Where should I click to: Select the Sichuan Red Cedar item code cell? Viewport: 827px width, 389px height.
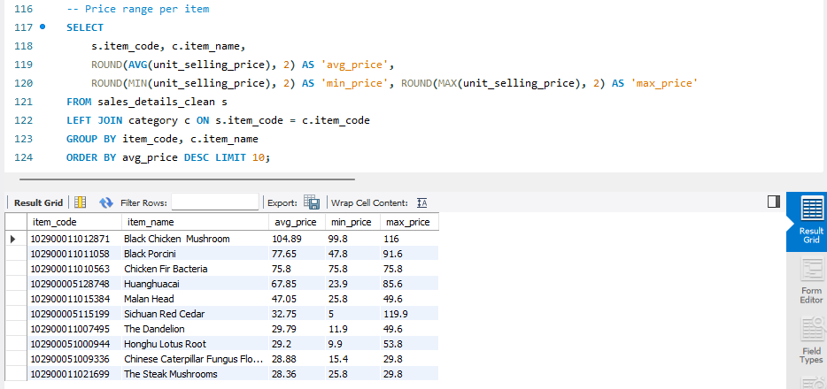pyautogui.click(x=74, y=314)
